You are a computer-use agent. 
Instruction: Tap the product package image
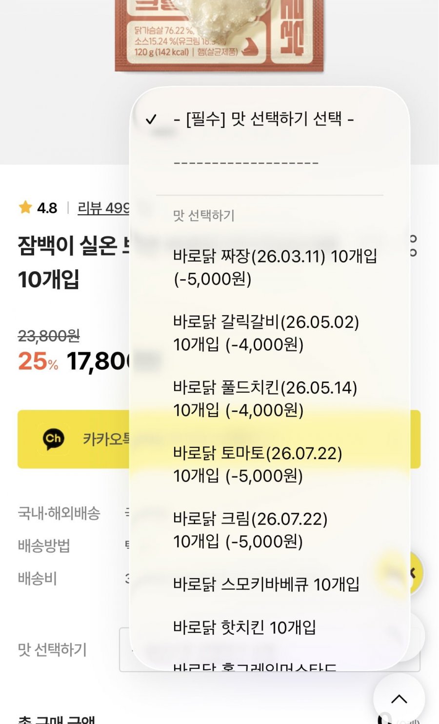tap(219, 35)
